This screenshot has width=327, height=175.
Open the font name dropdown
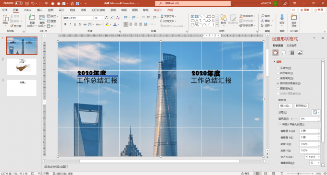pyautogui.click(x=92, y=18)
